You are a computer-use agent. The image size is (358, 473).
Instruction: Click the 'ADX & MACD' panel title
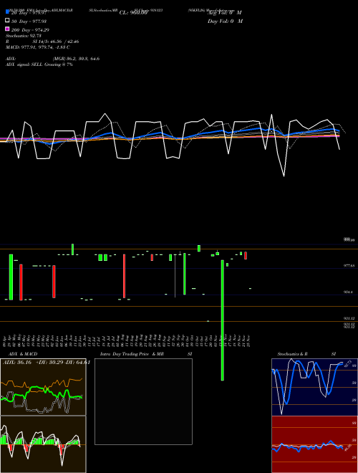pyautogui.click(x=23, y=354)
